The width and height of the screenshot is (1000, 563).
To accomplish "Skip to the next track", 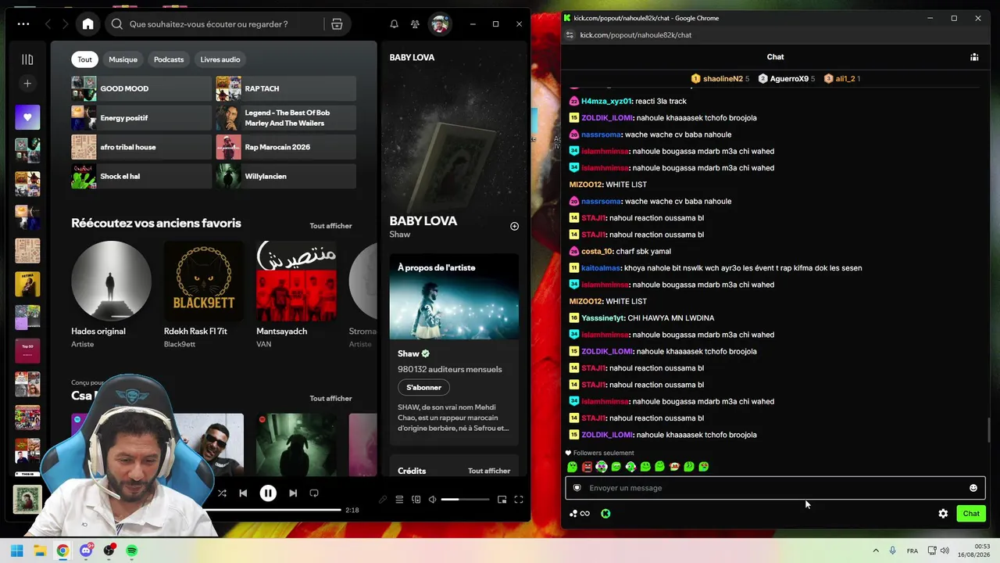I will point(293,493).
